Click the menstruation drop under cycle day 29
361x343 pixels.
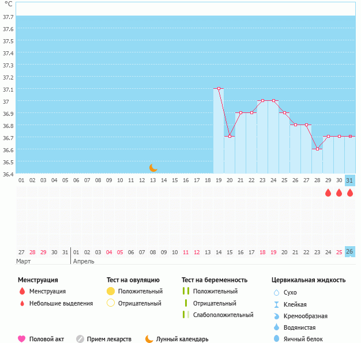pyautogui.click(x=328, y=193)
